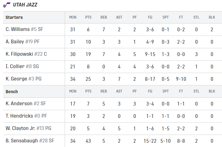Screen dimensions: 222x147
Task: Click the Starters 3PT column header
Action: (x=166, y=17)
